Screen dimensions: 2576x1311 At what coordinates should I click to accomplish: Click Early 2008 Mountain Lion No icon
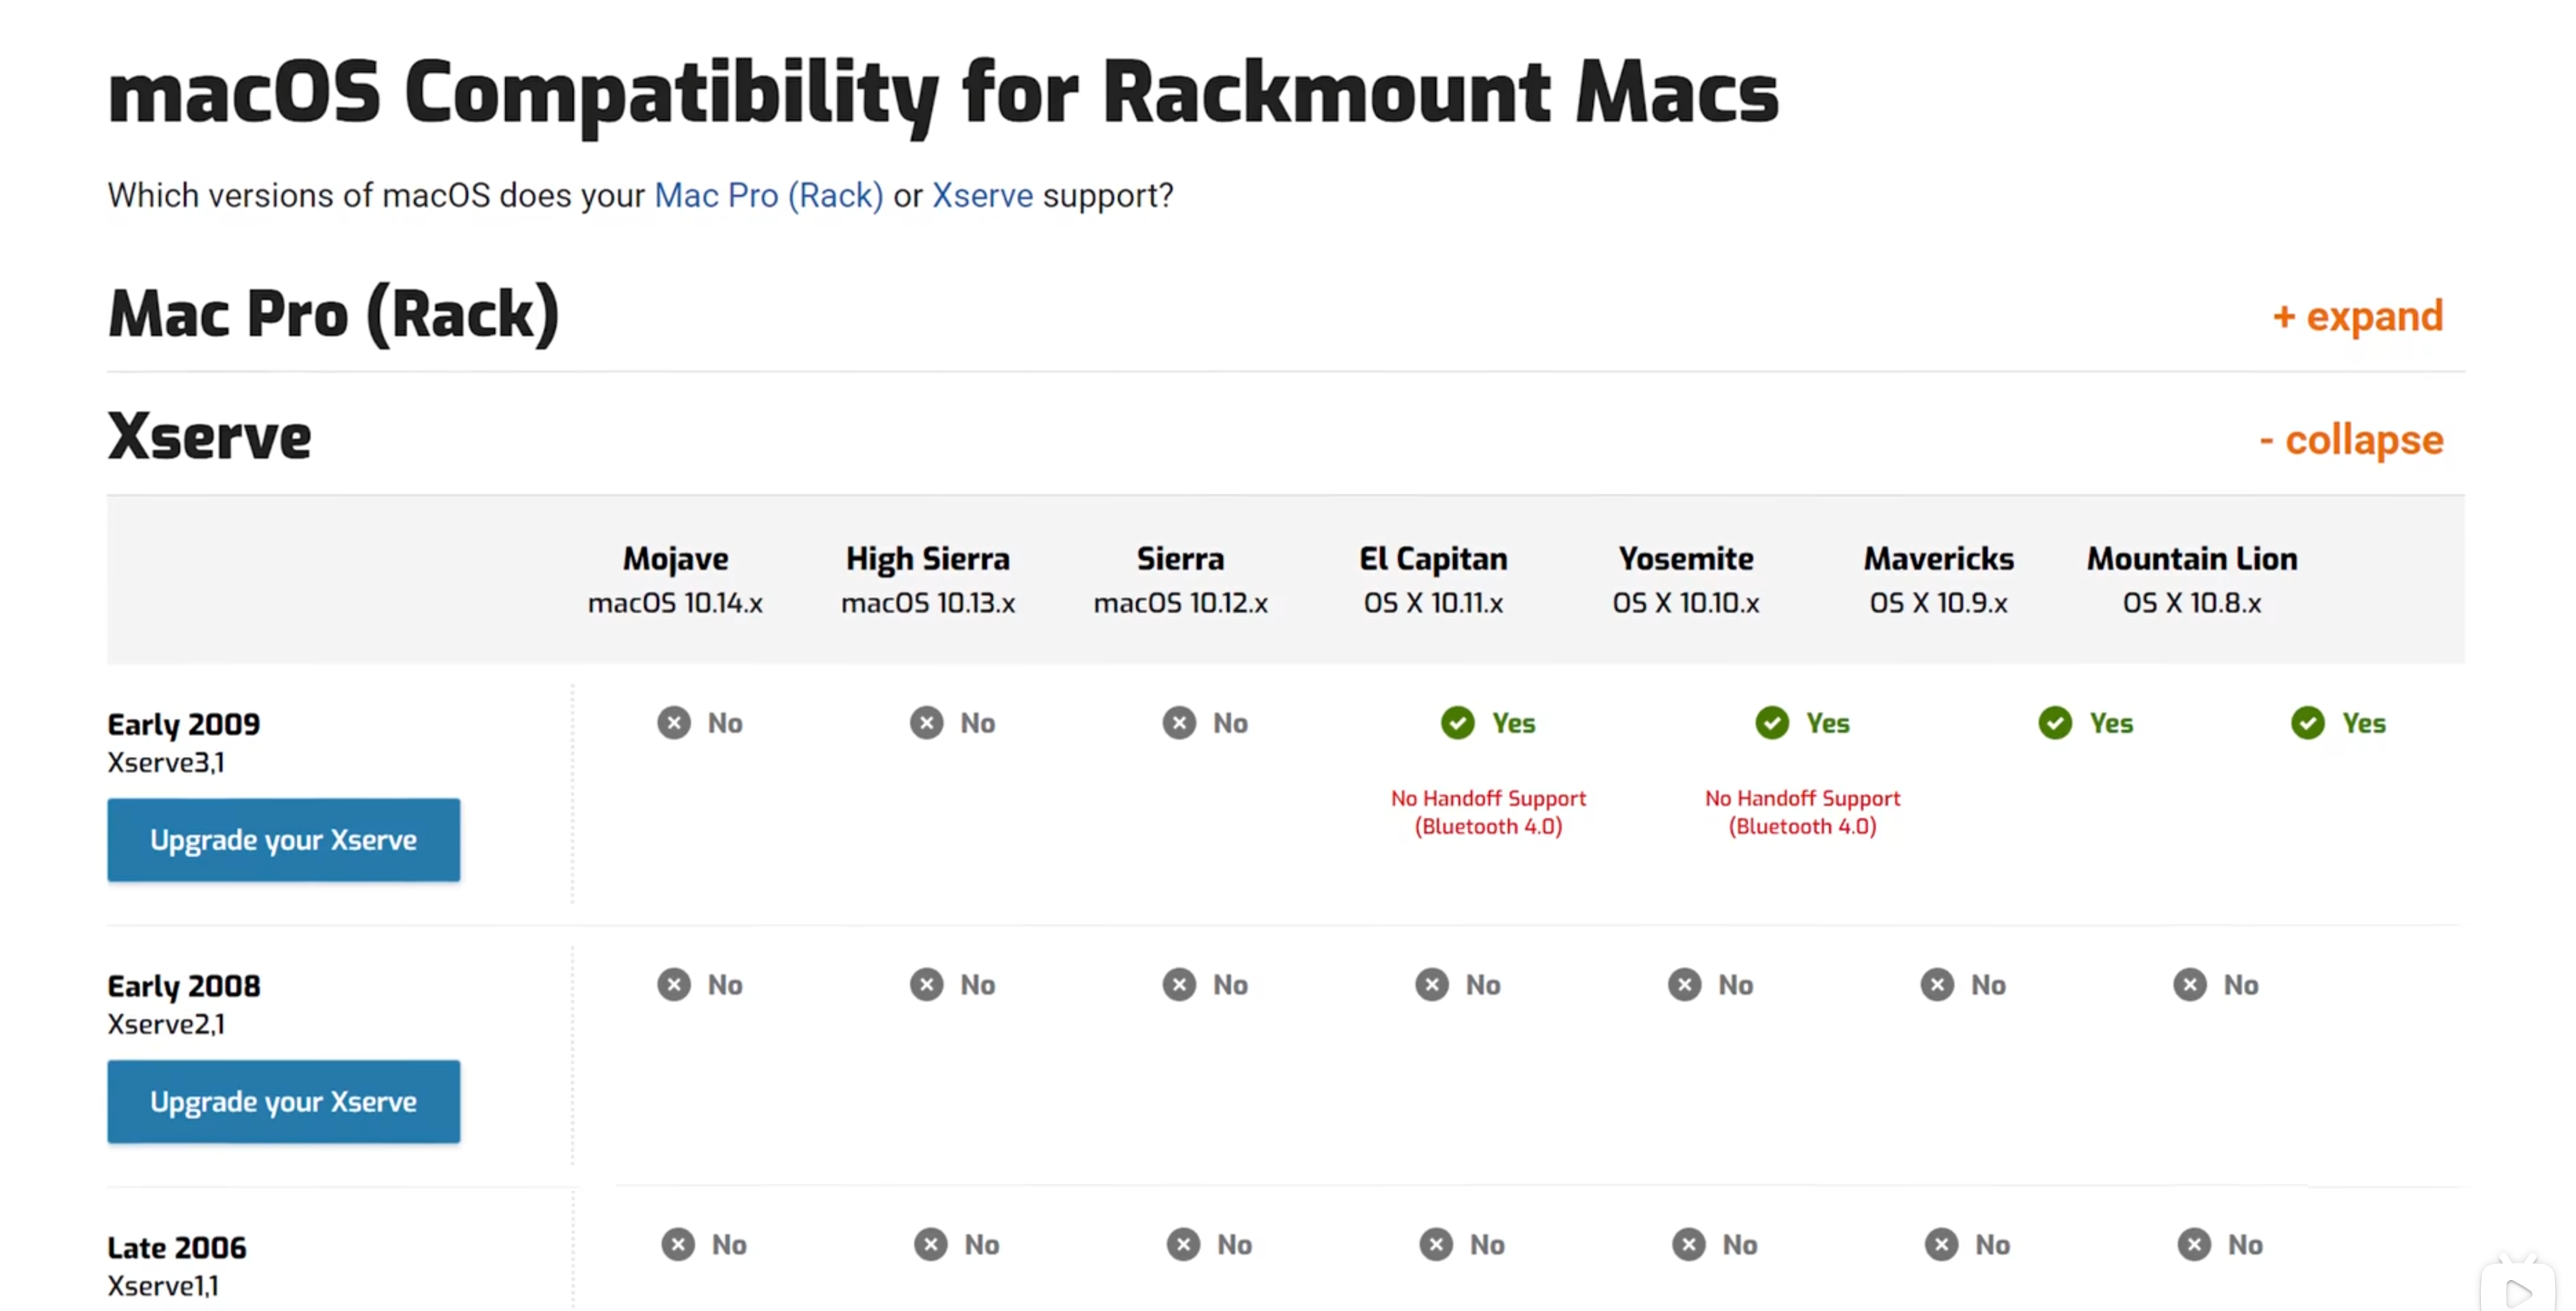(2190, 985)
